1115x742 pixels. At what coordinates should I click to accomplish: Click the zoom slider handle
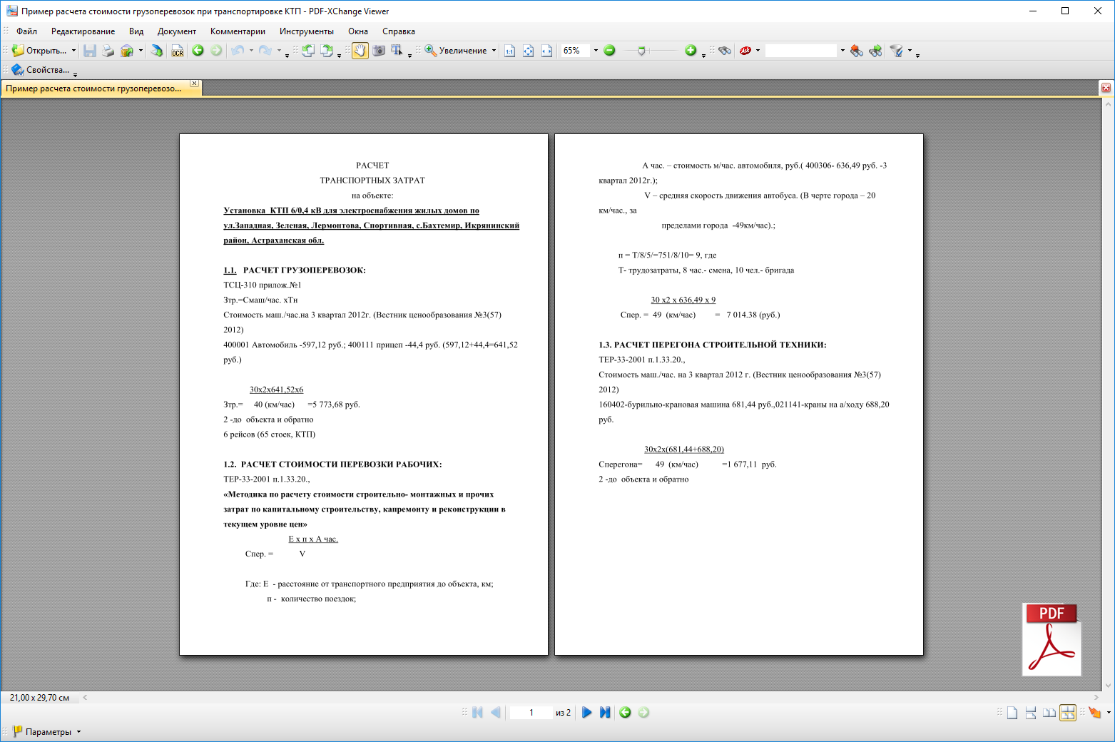tap(641, 51)
